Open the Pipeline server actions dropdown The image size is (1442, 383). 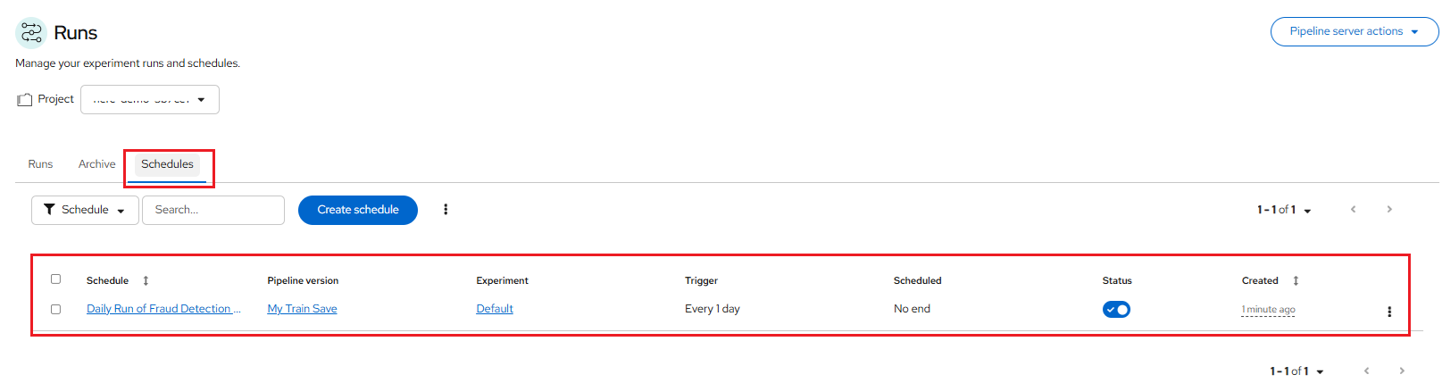point(1354,31)
